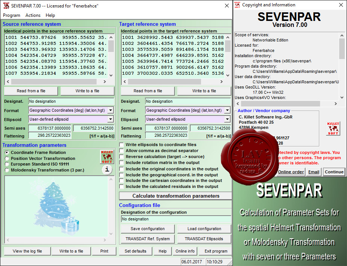Click target point row 1005
Screen dimensions: 347x266
[173, 61]
